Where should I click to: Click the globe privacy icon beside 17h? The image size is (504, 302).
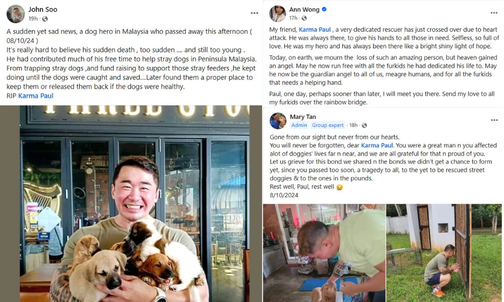click(x=304, y=18)
